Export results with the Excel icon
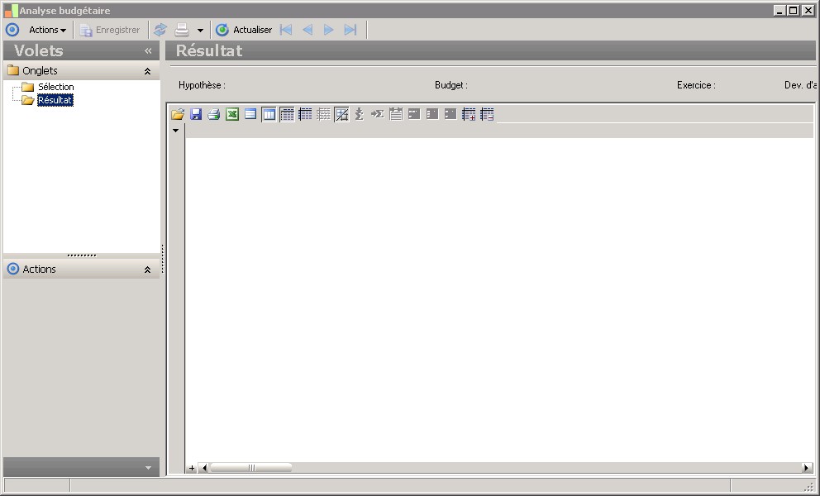 232,115
